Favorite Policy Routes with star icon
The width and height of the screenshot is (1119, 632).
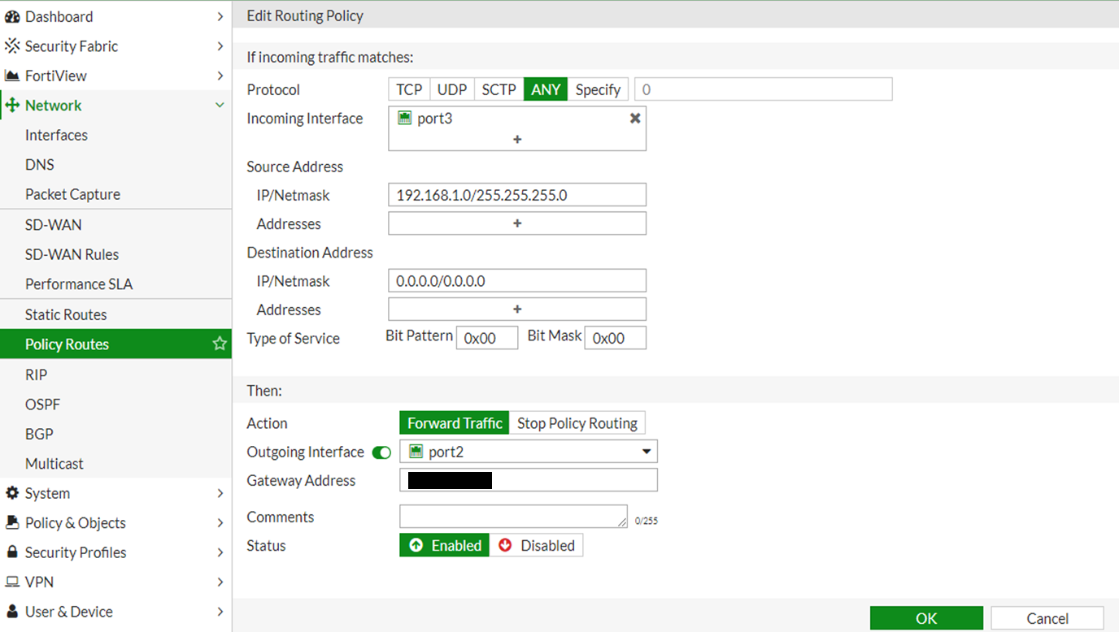point(219,344)
